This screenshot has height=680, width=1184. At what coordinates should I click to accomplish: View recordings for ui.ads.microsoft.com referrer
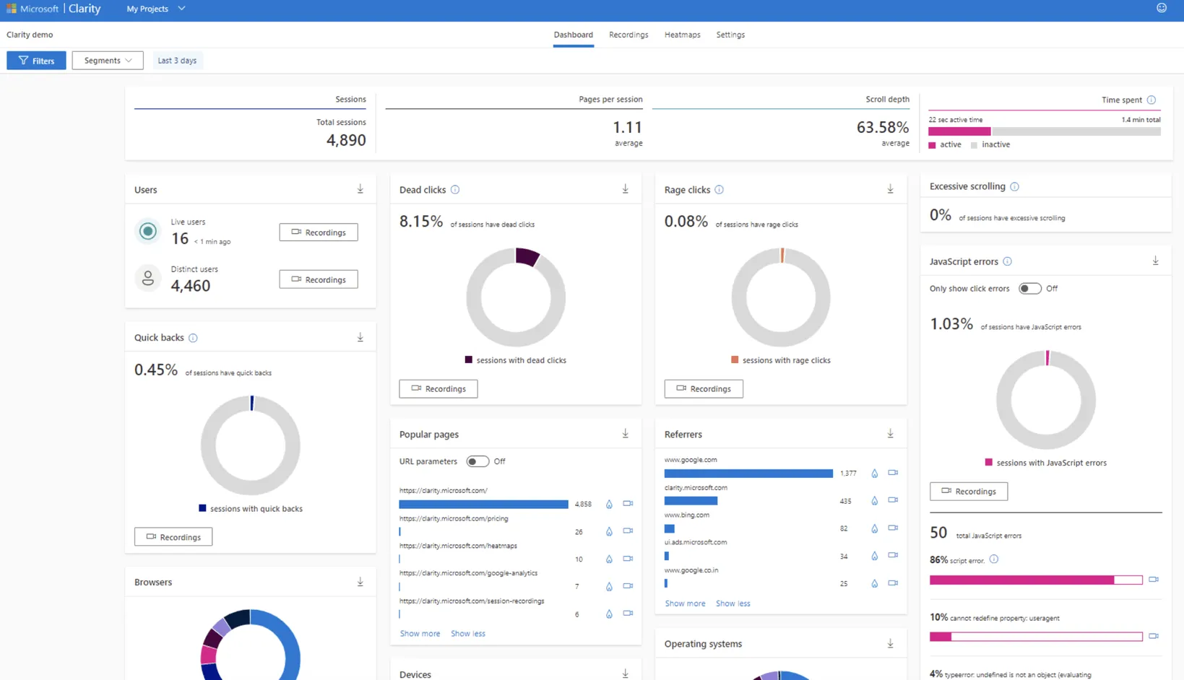(x=893, y=555)
